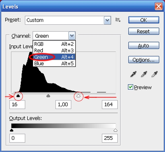Screen dimensions: 165x152
Task: Choose RGB channel from the list
Action: 54,44
